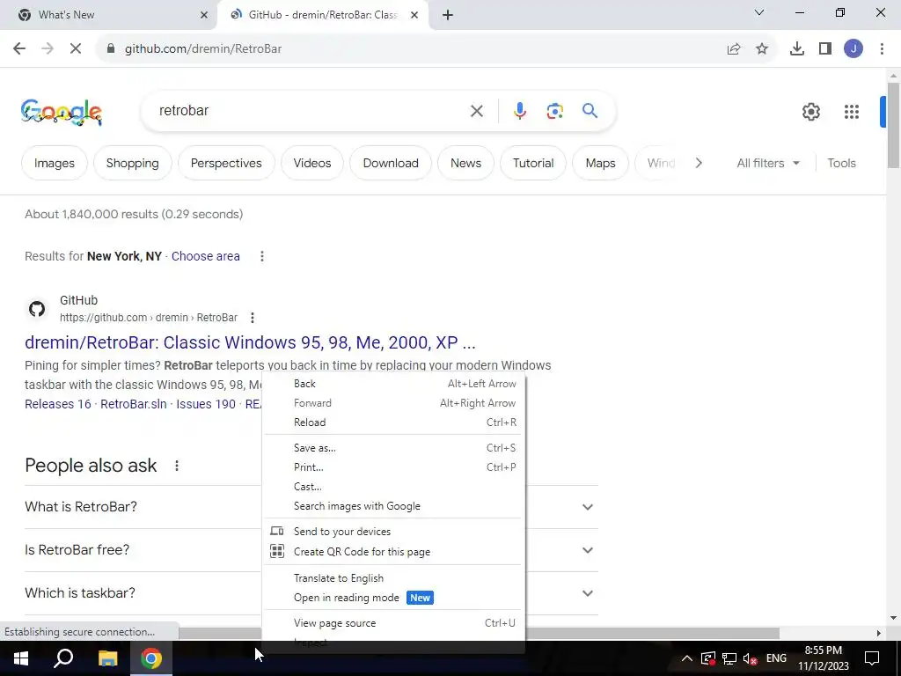Select the Videos filter chip
The width and height of the screenshot is (901, 676).
[x=312, y=163]
